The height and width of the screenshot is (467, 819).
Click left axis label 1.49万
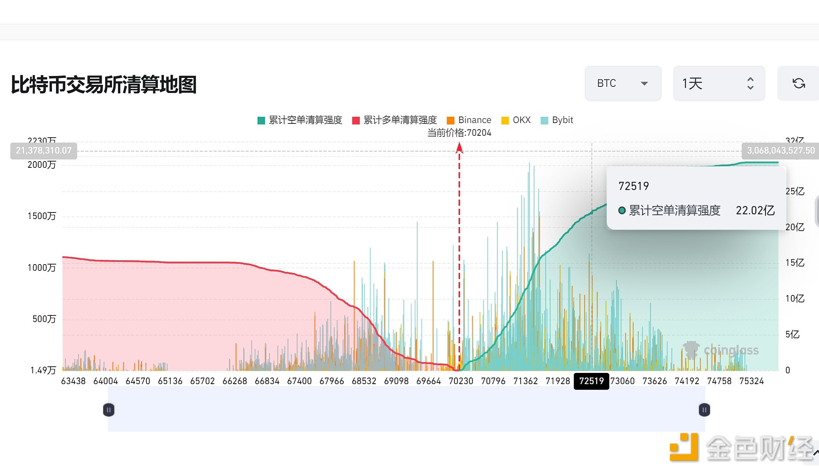(x=43, y=370)
